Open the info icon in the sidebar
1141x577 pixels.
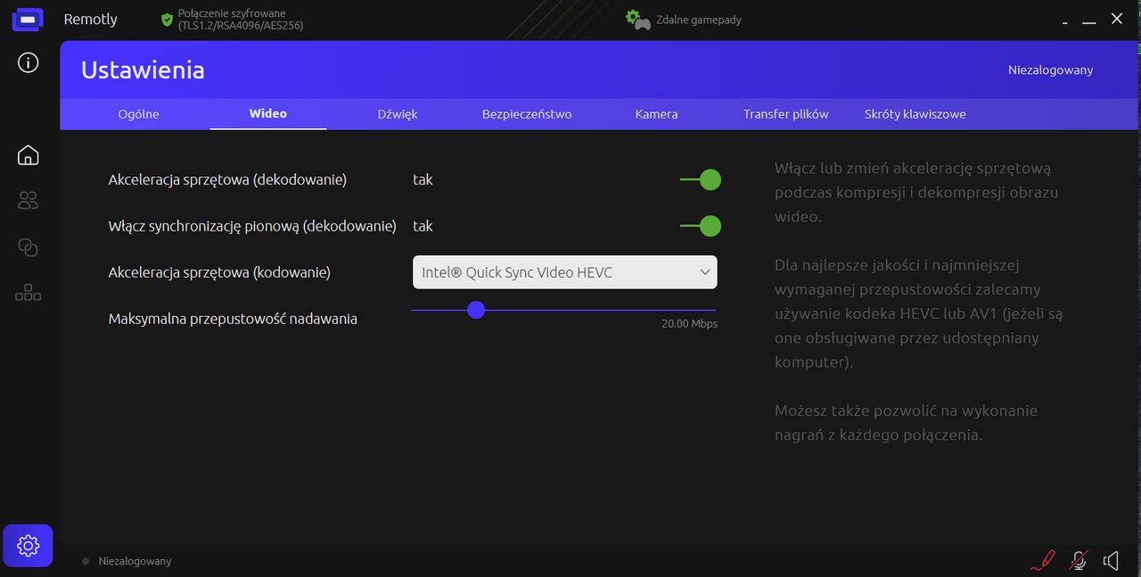[x=29, y=63]
